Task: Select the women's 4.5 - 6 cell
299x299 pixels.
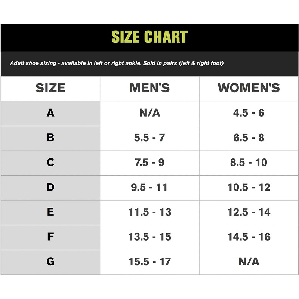Action: click(249, 113)
